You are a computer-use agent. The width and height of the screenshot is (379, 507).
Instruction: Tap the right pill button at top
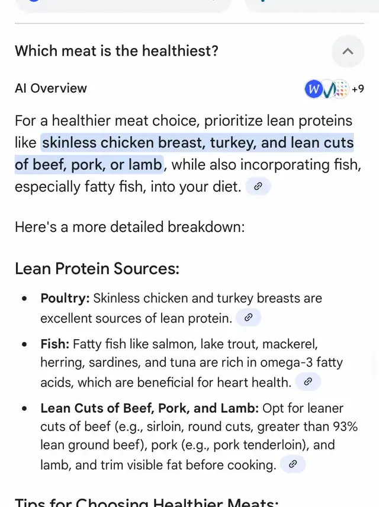pyautogui.click(x=312, y=5)
